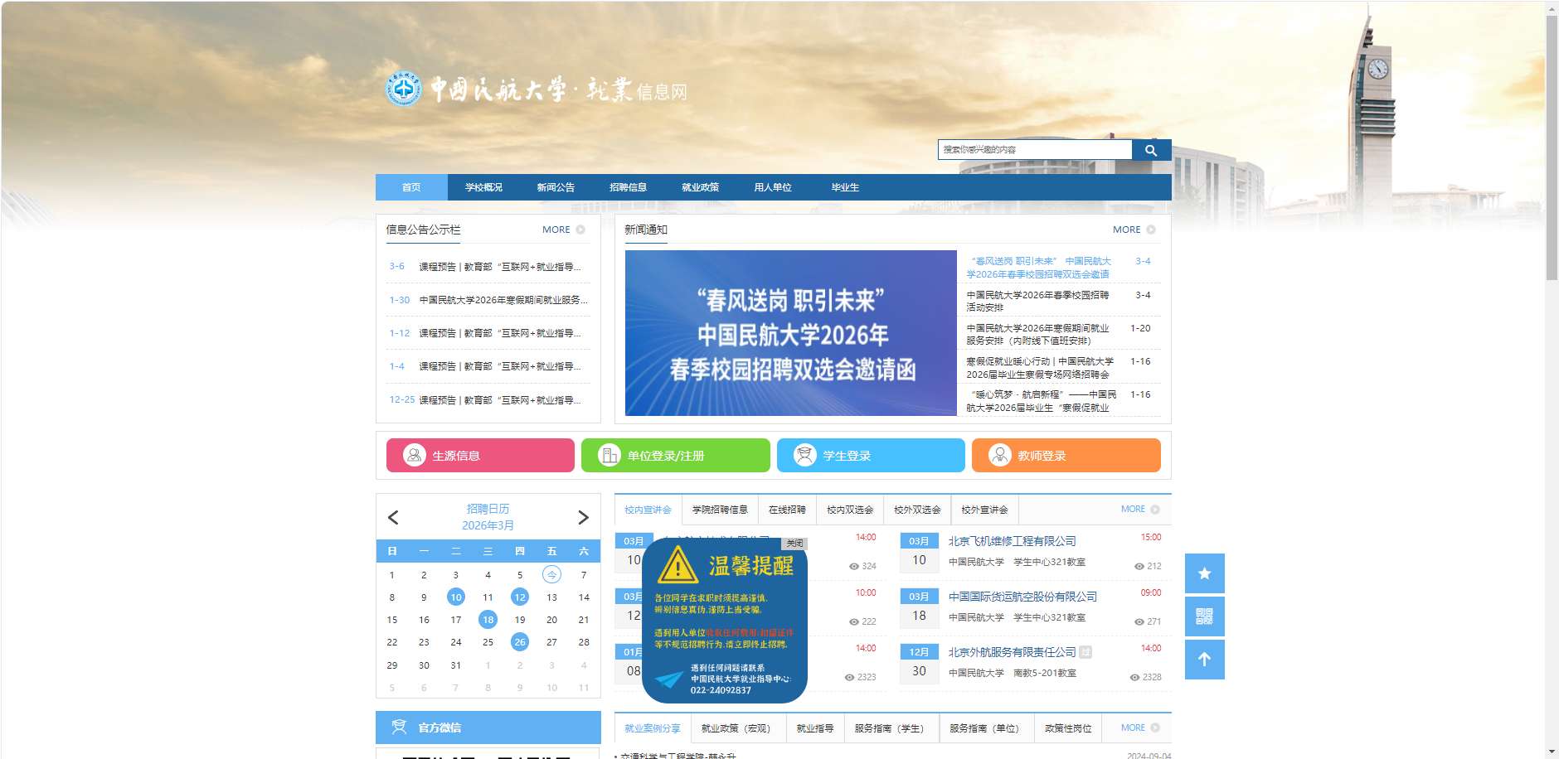Switch to the 校内双选会 tab
Image resolution: width=1559 pixels, height=759 pixels.
tap(850, 510)
